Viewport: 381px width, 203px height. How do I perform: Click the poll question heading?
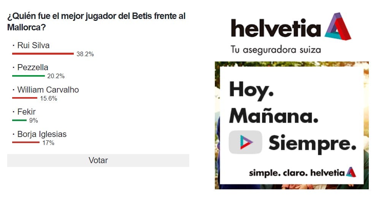[x=96, y=22]
